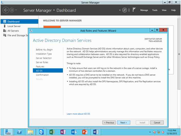The width and height of the screenshot is (181, 136).
Task: Open TeamViewer from the taskbar
Action: coord(41,132)
